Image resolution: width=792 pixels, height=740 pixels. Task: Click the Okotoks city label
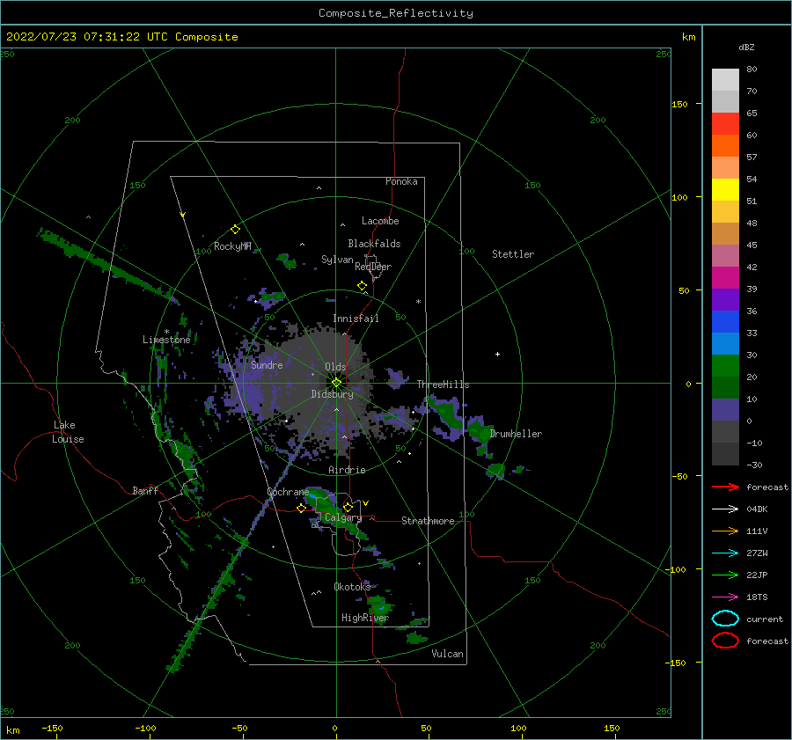click(x=353, y=586)
